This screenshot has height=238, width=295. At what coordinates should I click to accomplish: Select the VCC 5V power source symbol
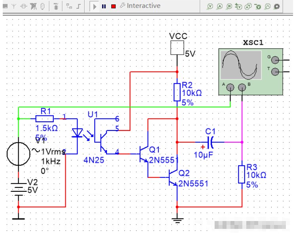pos(176,48)
